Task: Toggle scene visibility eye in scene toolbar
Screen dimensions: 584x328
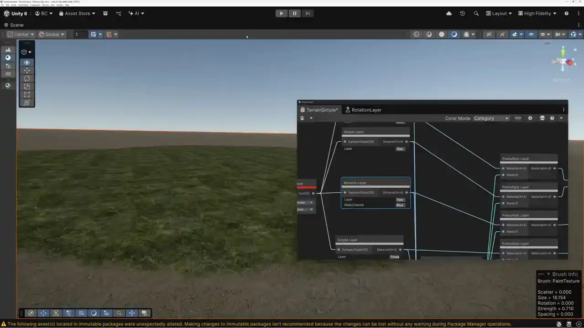Action: click(531, 34)
